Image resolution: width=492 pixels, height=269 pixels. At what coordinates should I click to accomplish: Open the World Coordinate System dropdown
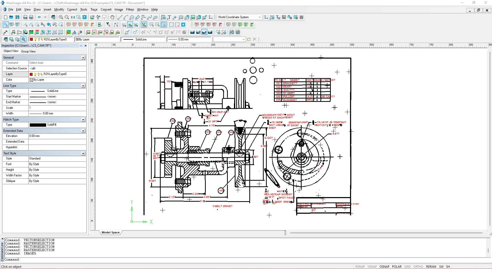(260, 17)
